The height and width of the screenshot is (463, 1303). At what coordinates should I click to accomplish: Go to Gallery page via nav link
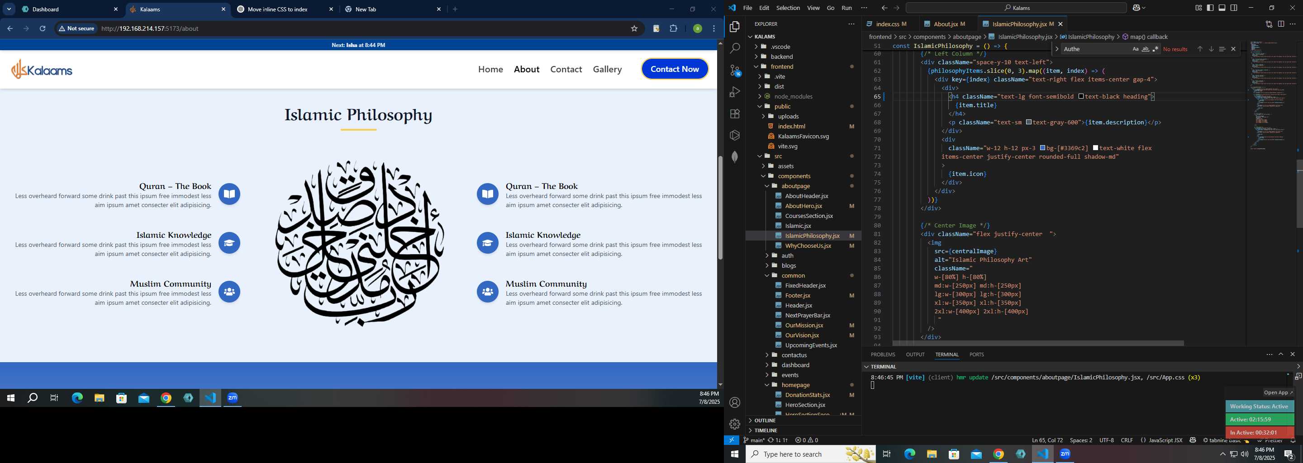[x=607, y=69]
